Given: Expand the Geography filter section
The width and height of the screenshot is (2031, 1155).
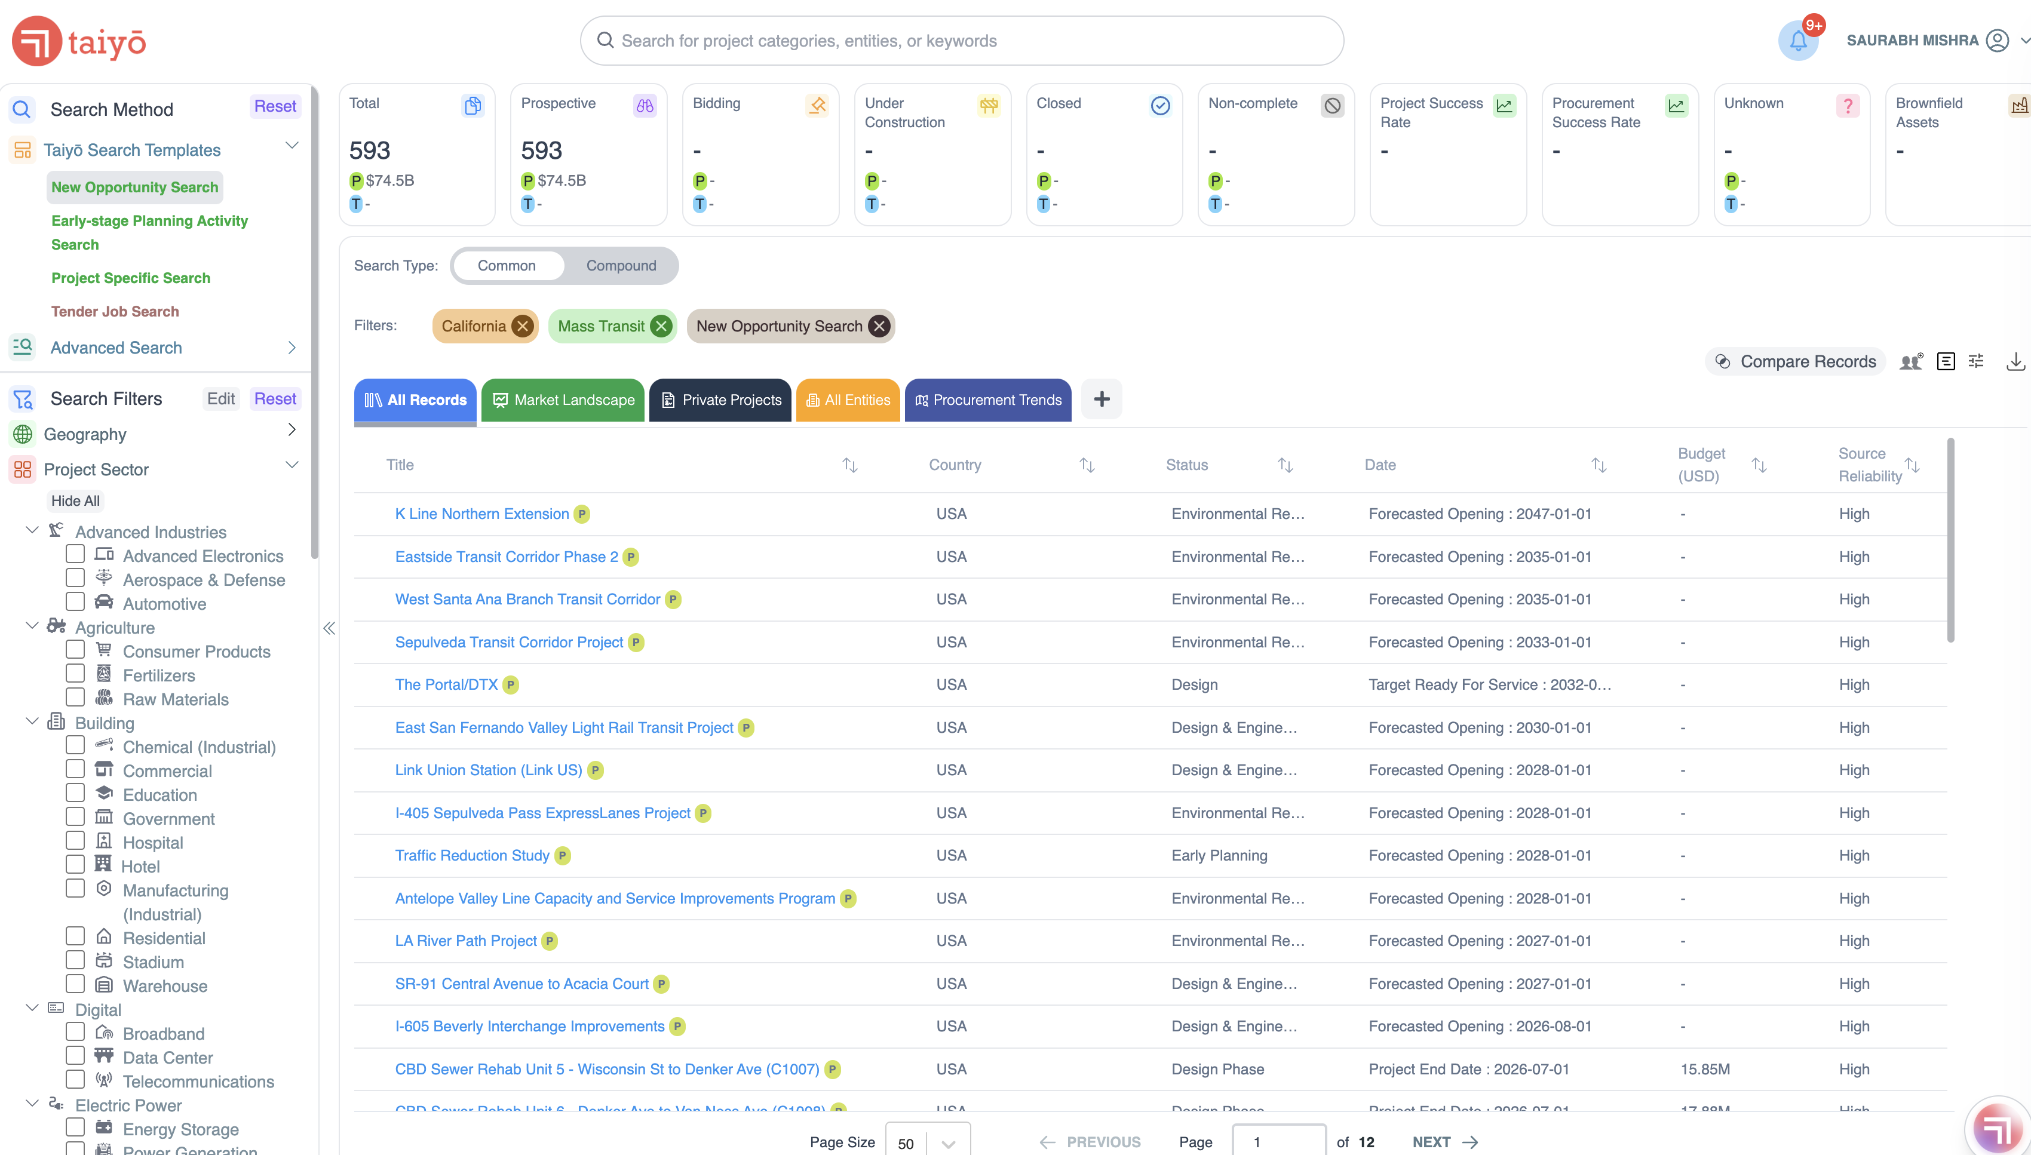Looking at the screenshot, I should coord(291,430).
